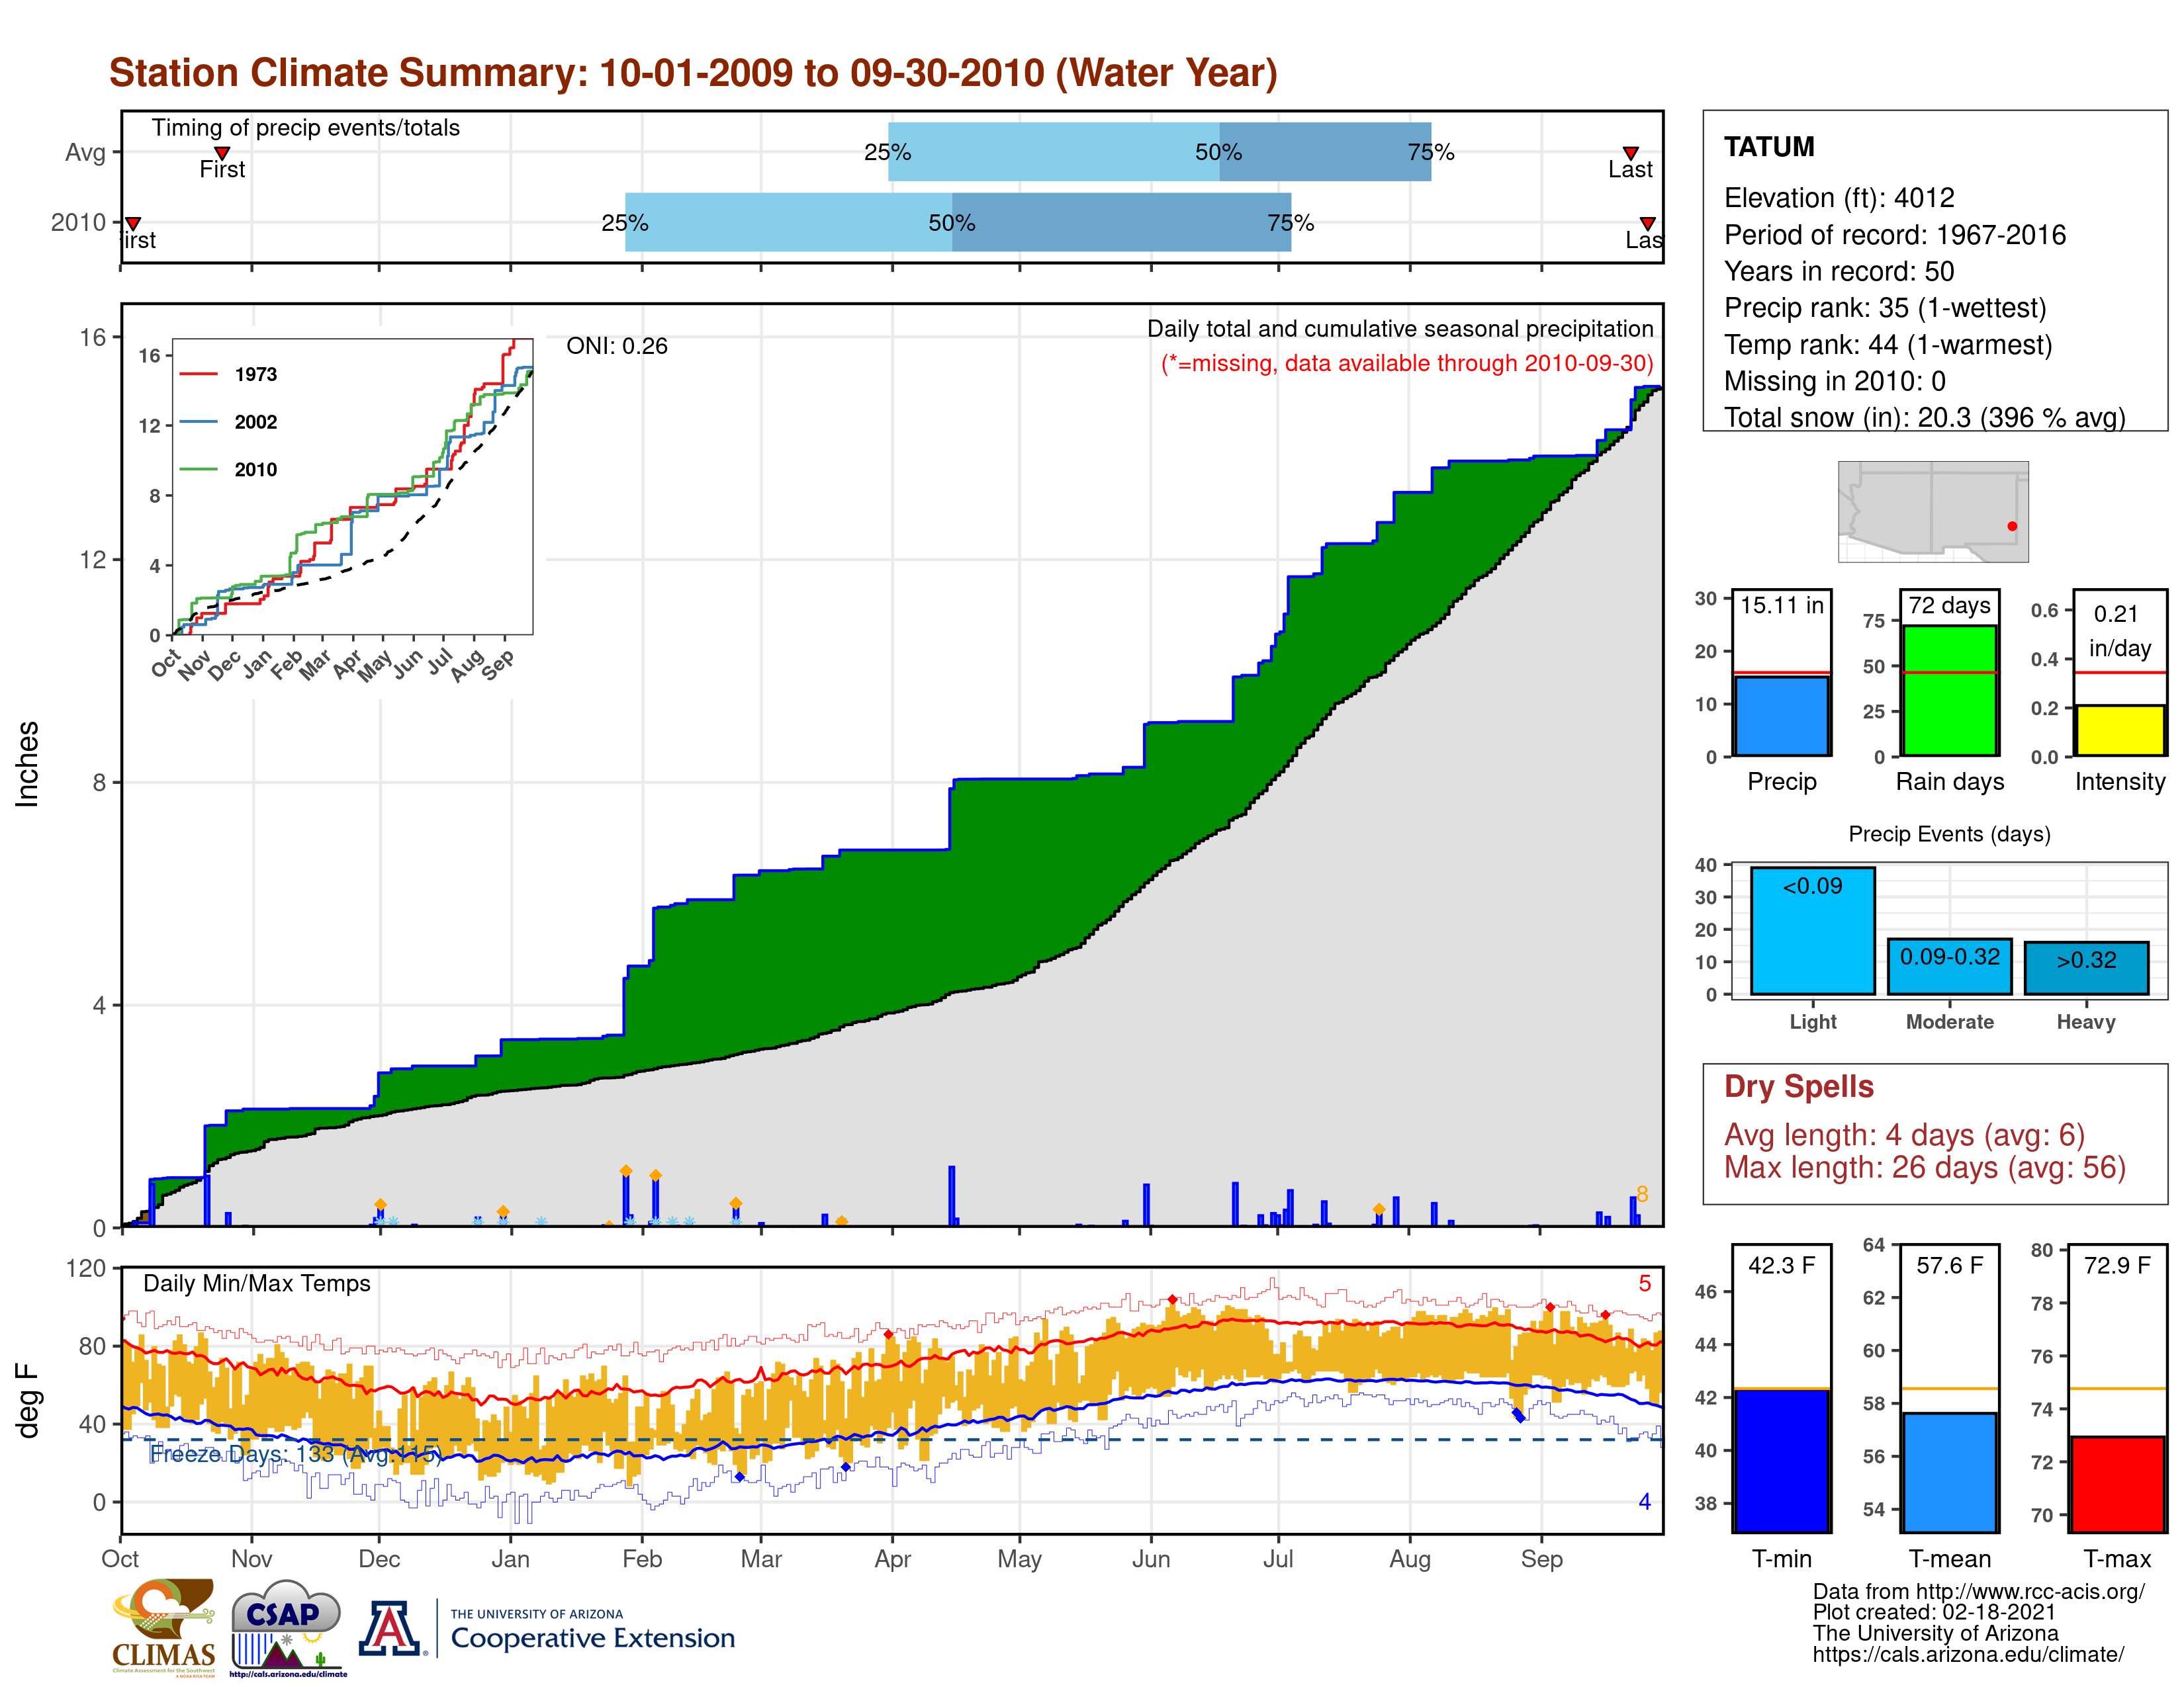Click the 57.6 F T-mean value
Viewport: 2184px width, 1687px height.
(x=1950, y=1265)
